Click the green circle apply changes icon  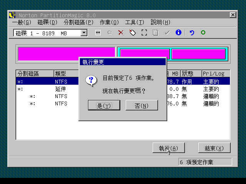click(203, 33)
